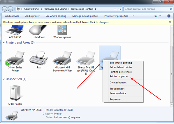The width and height of the screenshot is (174, 124).
Task: Click Xprinter XP-350B title in details pane
Action: coord(31,110)
